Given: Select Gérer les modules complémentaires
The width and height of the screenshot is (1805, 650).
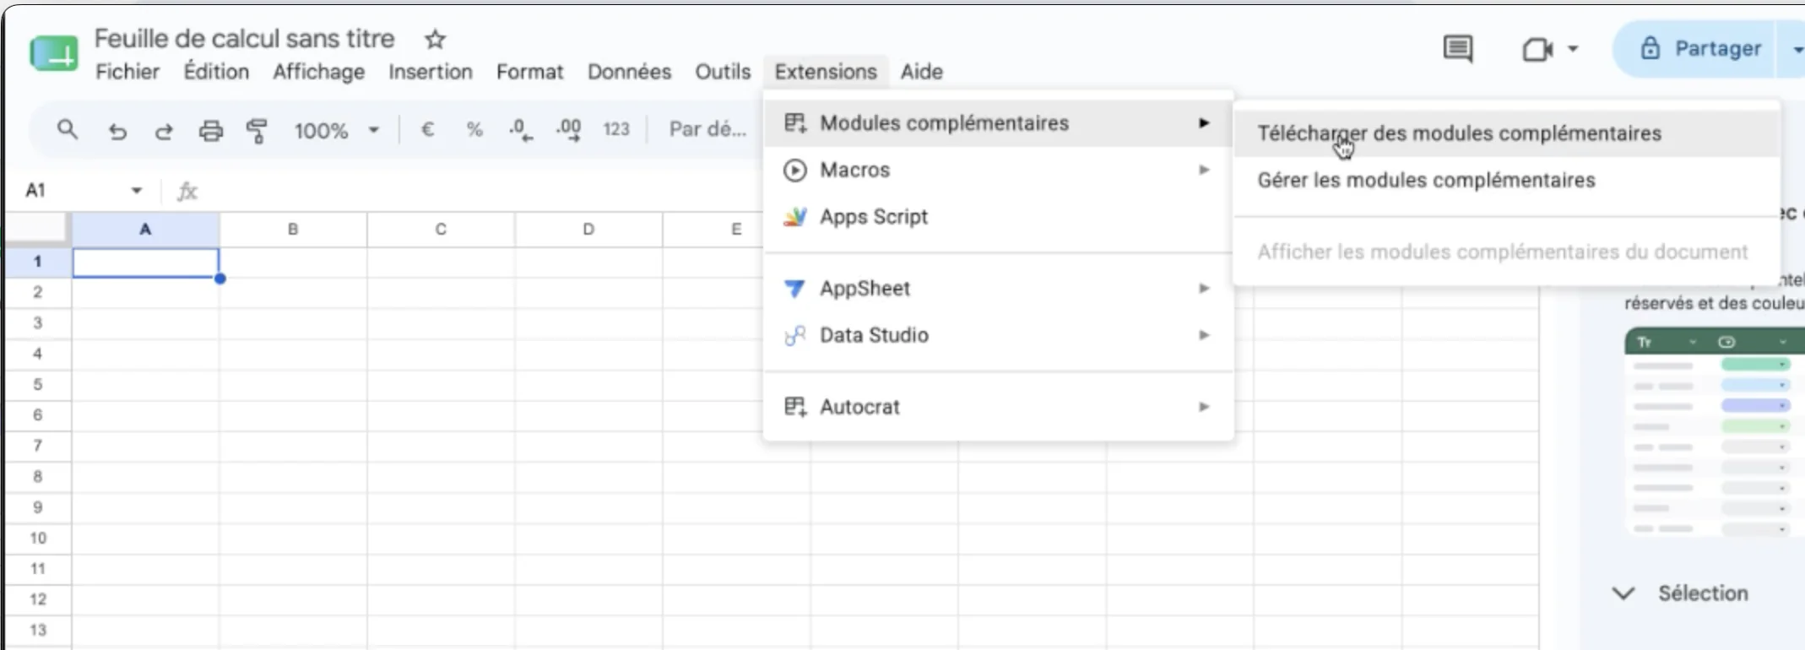Looking at the screenshot, I should tap(1507, 181).
